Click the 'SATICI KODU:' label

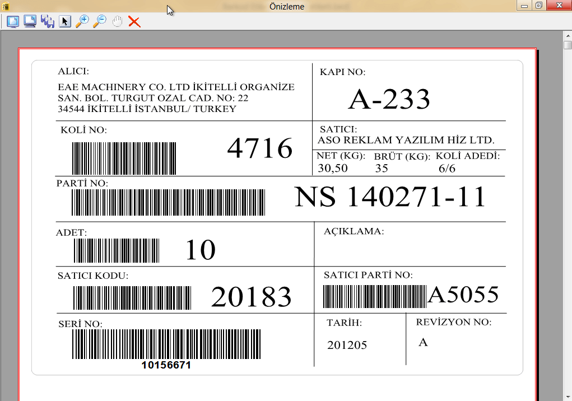click(x=93, y=276)
